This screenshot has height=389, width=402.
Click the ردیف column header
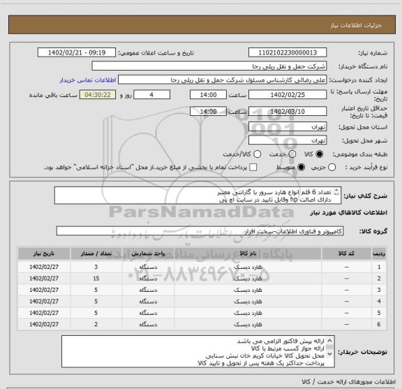[379, 254]
